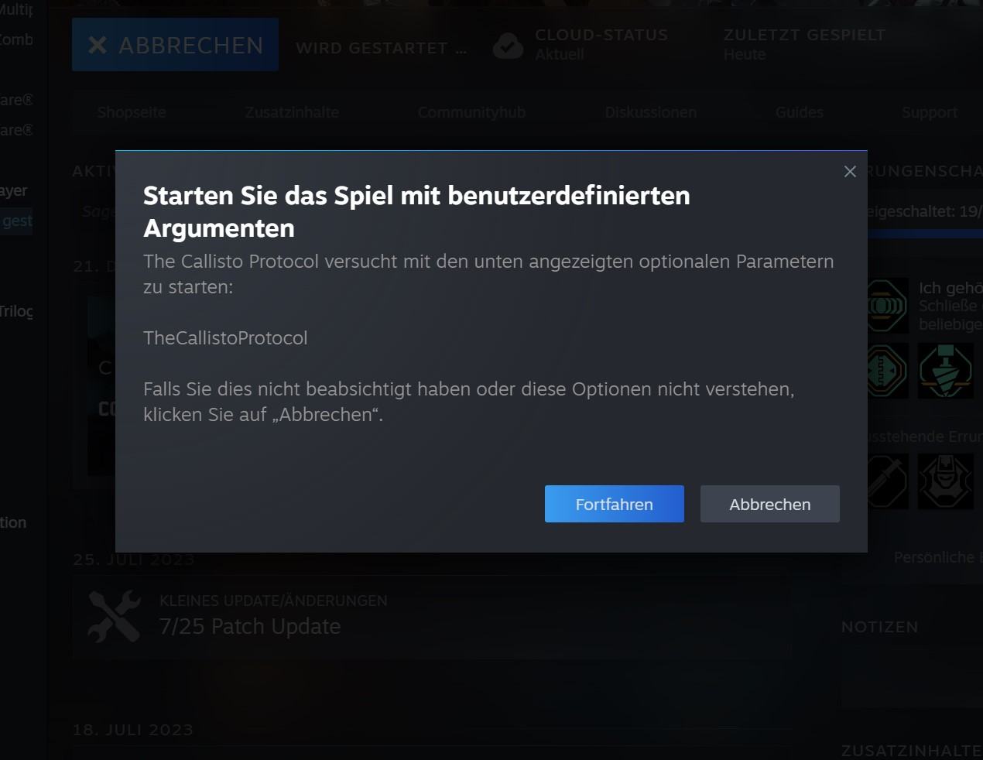Viewport: 983px width, 760px height.
Task: Click the helmet locked achievement icon
Action: 945,481
